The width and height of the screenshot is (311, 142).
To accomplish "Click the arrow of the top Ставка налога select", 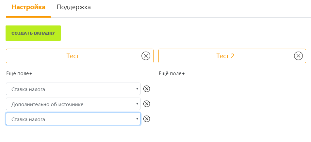I will point(137,89).
